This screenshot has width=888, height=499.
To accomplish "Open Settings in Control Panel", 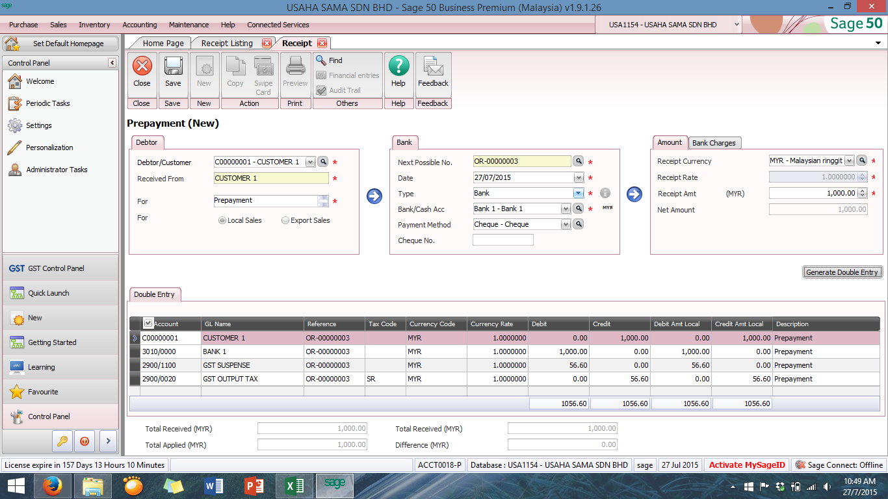I will [x=38, y=125].
